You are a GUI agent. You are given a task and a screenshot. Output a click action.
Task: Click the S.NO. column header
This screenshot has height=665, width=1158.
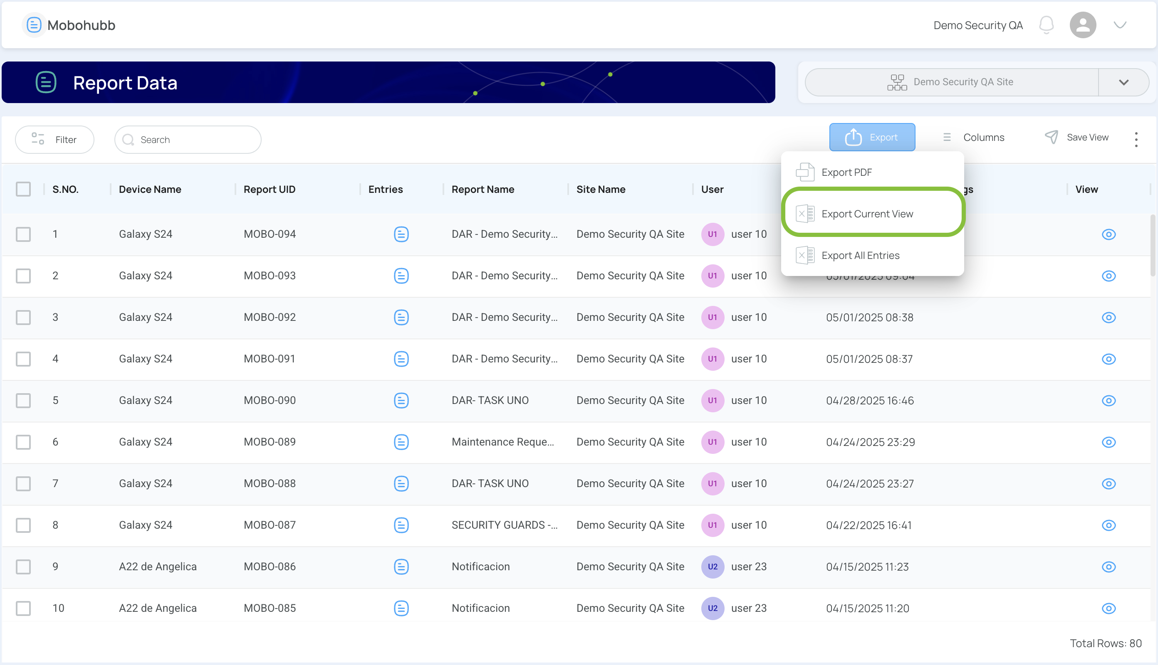tap(65, 189)
